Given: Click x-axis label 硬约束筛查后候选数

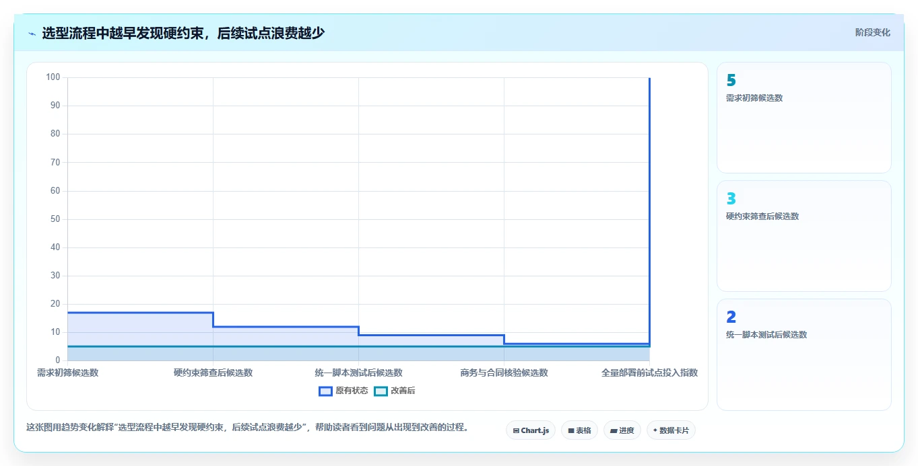Looking at the screenshot, I should [213, 373].
